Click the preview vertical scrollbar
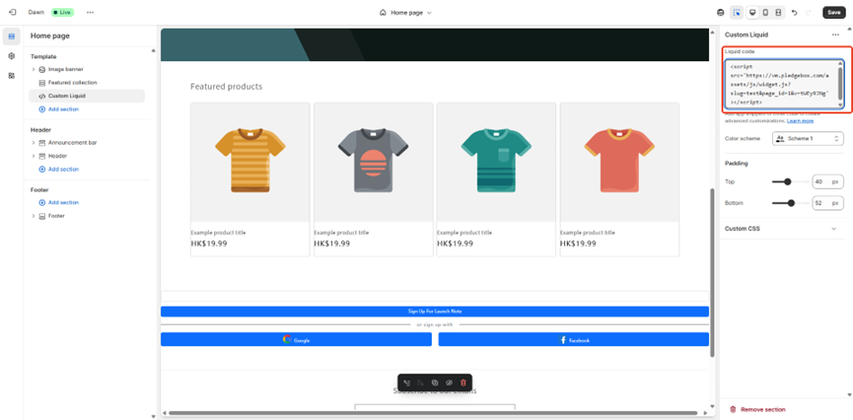 [x=713, y=272]
